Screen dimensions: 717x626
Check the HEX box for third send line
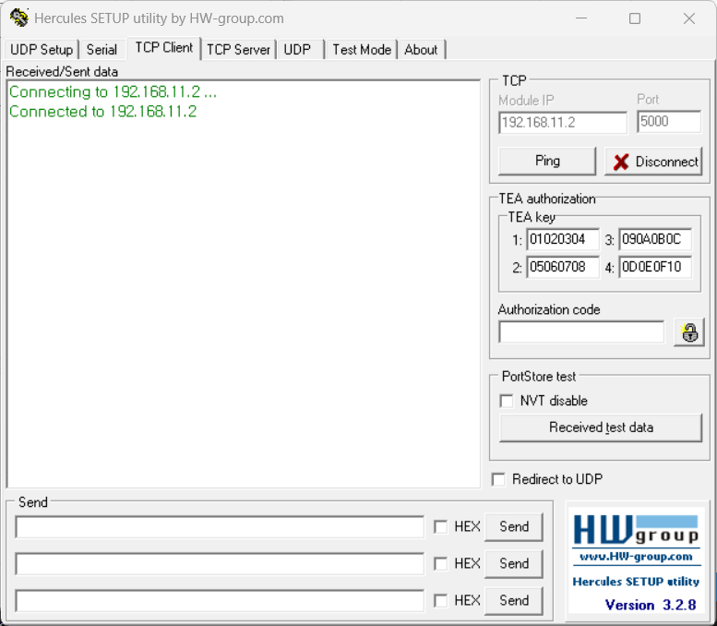pyautogui.click(x=441, y=600)
